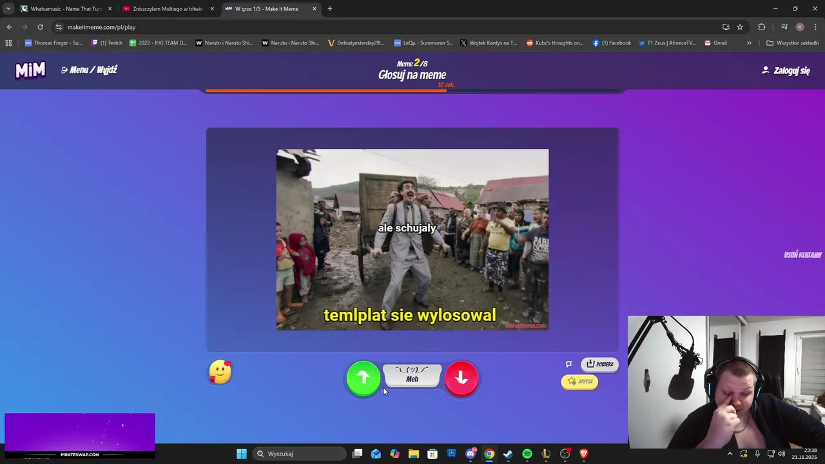
Task: Open Chrome three-dot menu
Action: coord(816,27)
